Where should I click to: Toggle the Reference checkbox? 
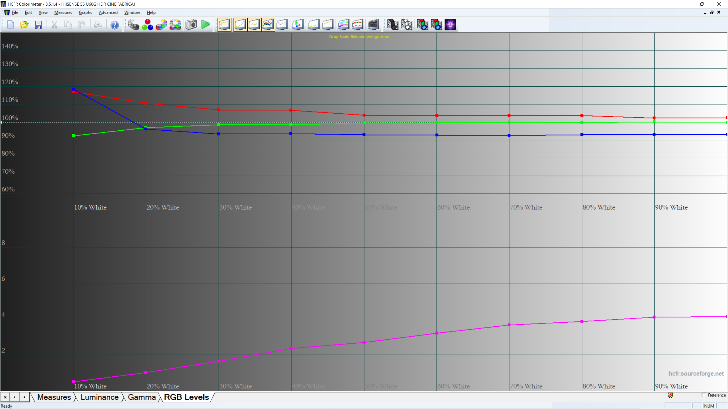pyautogui.click(x=704, y=395)
